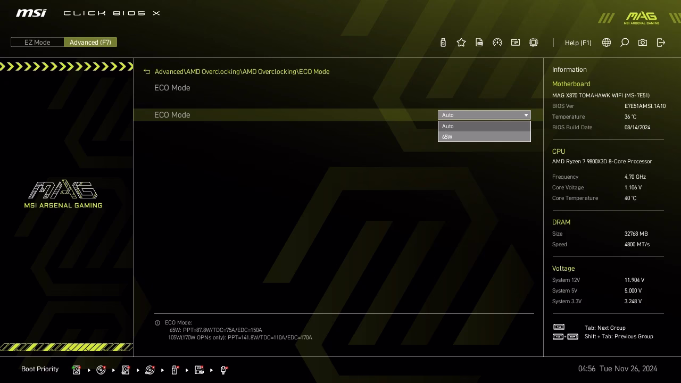Click the BIOS Build Date 08/14/2024 value
681x383 pixels.
coord(637,128)
